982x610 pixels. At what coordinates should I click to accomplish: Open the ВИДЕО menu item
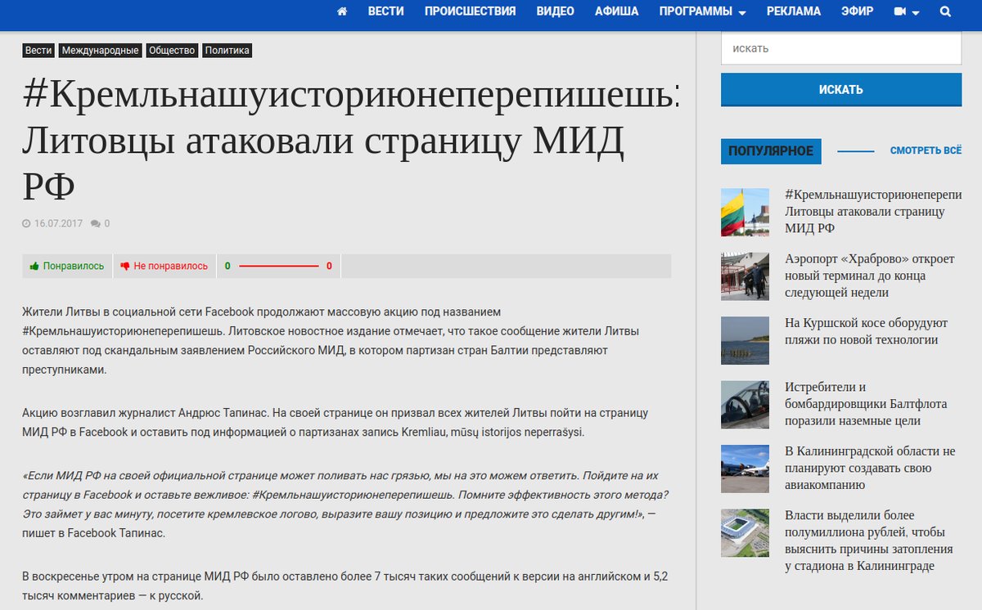pyautogui.click(x=556, y=11)
